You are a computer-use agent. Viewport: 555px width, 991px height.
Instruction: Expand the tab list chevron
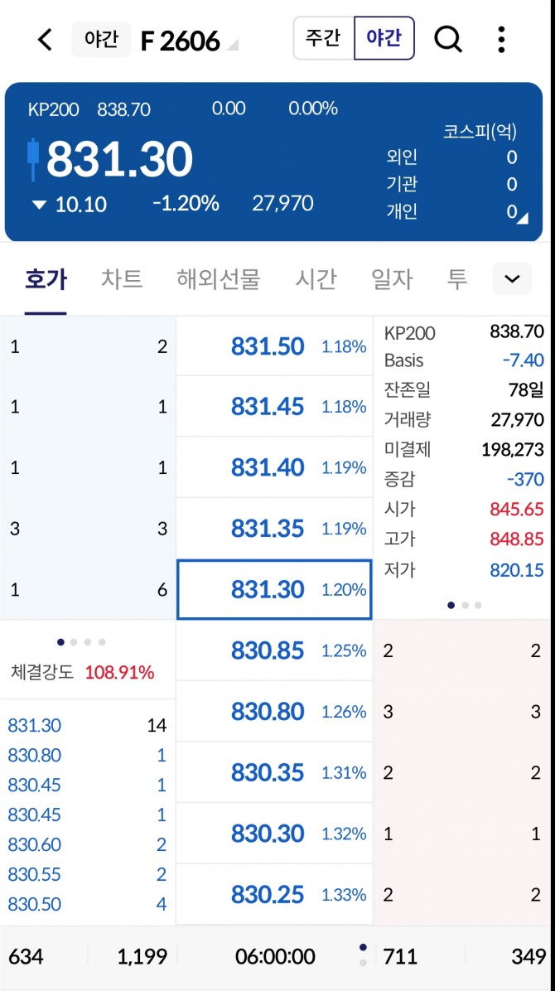(512, 279)
